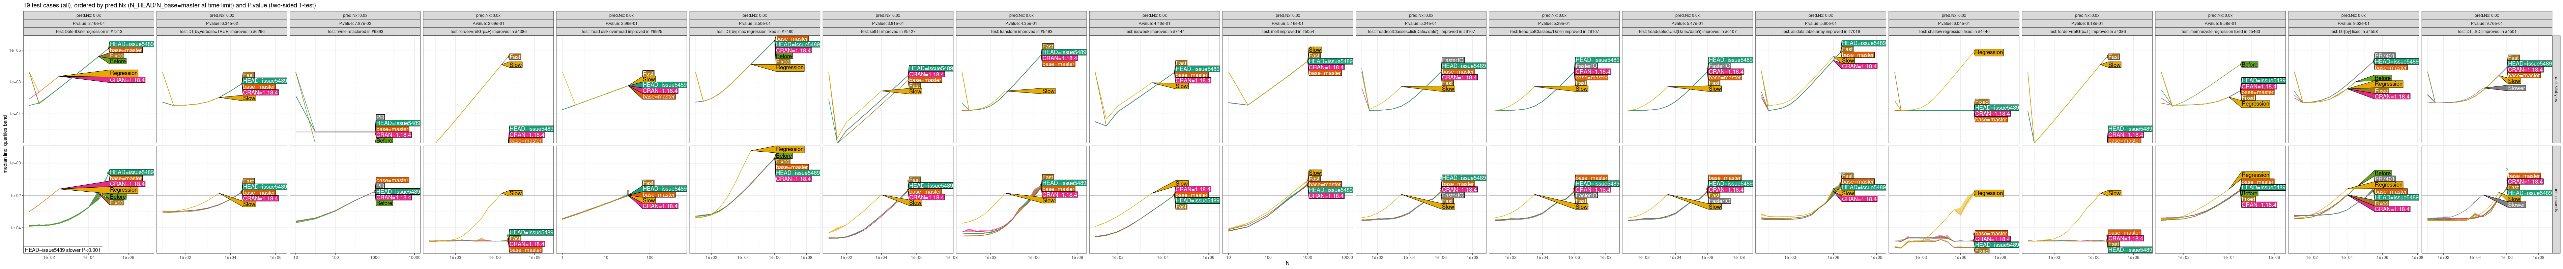Click the "P.value: 9.62e-01" strip label
The width and height of the screenshot is (2563, 269).
coord(2354,24)
